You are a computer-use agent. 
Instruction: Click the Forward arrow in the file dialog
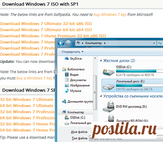(68, 43)
